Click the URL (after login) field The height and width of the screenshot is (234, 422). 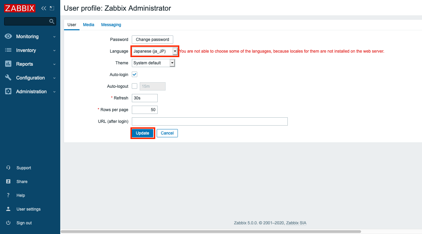210,121
